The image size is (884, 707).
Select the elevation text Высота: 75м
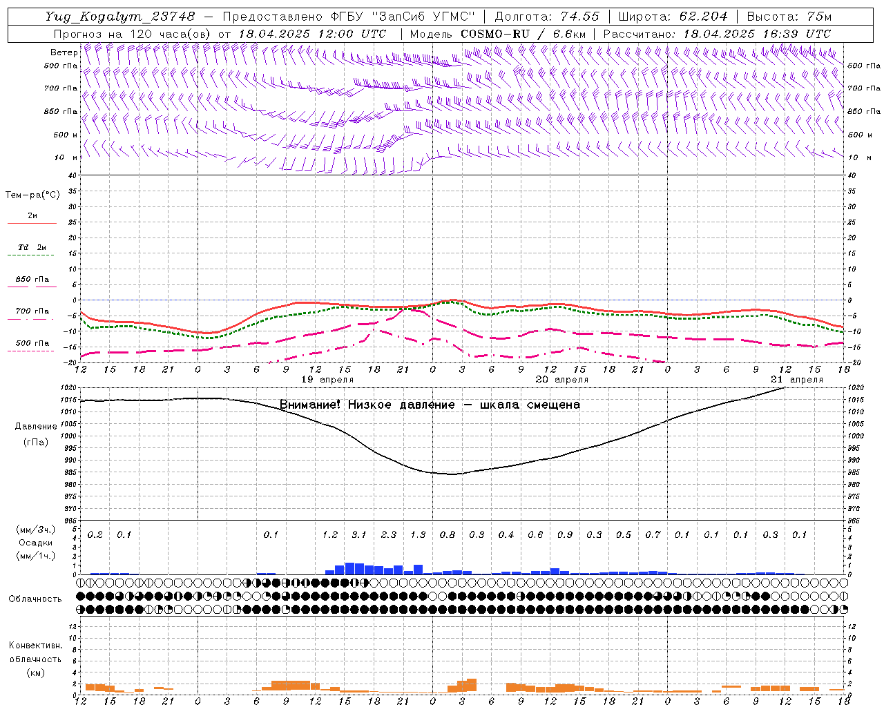tap(789, 17)
